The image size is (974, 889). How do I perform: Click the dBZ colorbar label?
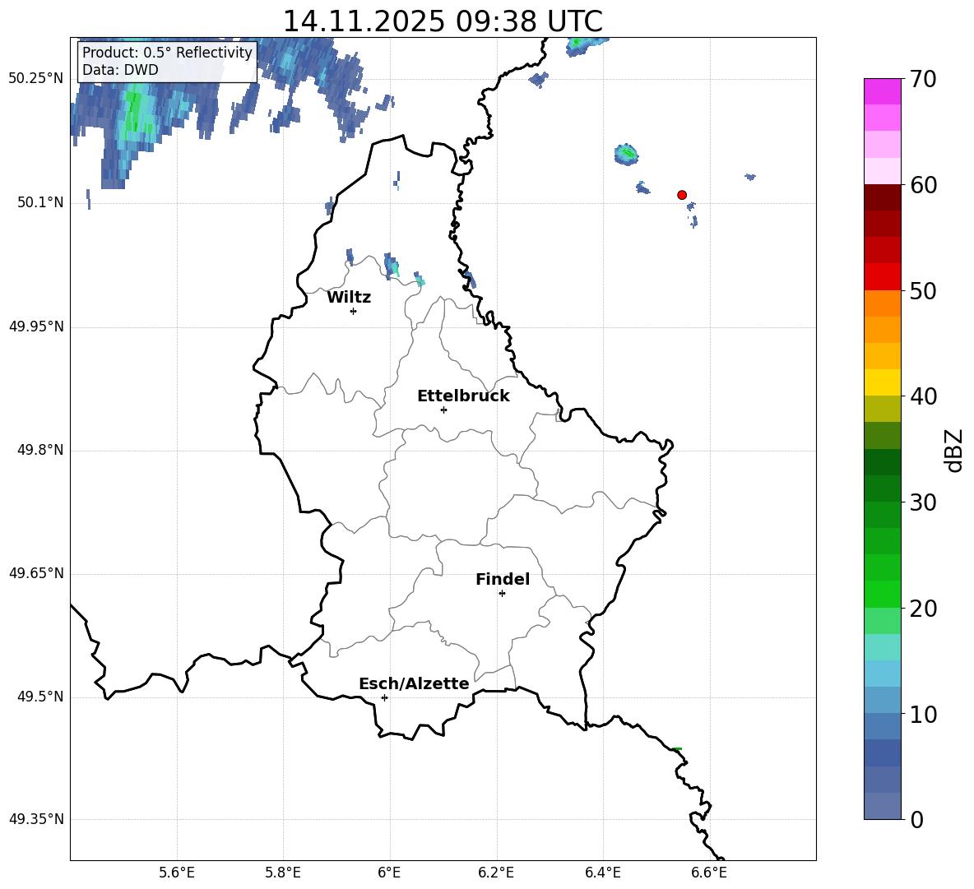click(953, 450)
